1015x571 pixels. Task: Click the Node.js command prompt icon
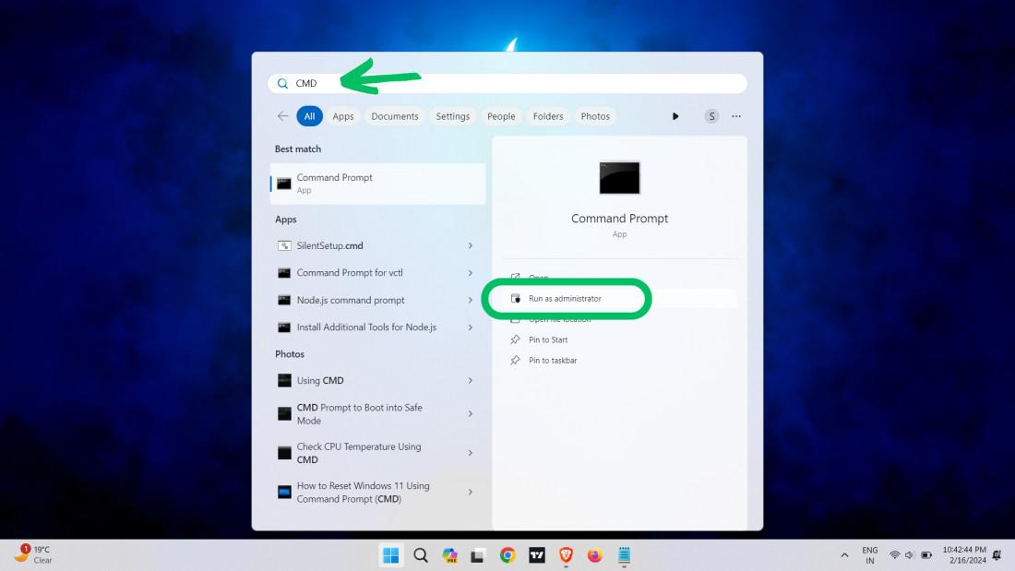(284, 300)
